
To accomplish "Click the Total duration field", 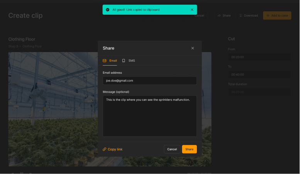I will [259, 92].
